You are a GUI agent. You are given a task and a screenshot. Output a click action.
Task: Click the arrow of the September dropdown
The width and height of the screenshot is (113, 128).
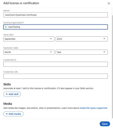coord(51,39)
